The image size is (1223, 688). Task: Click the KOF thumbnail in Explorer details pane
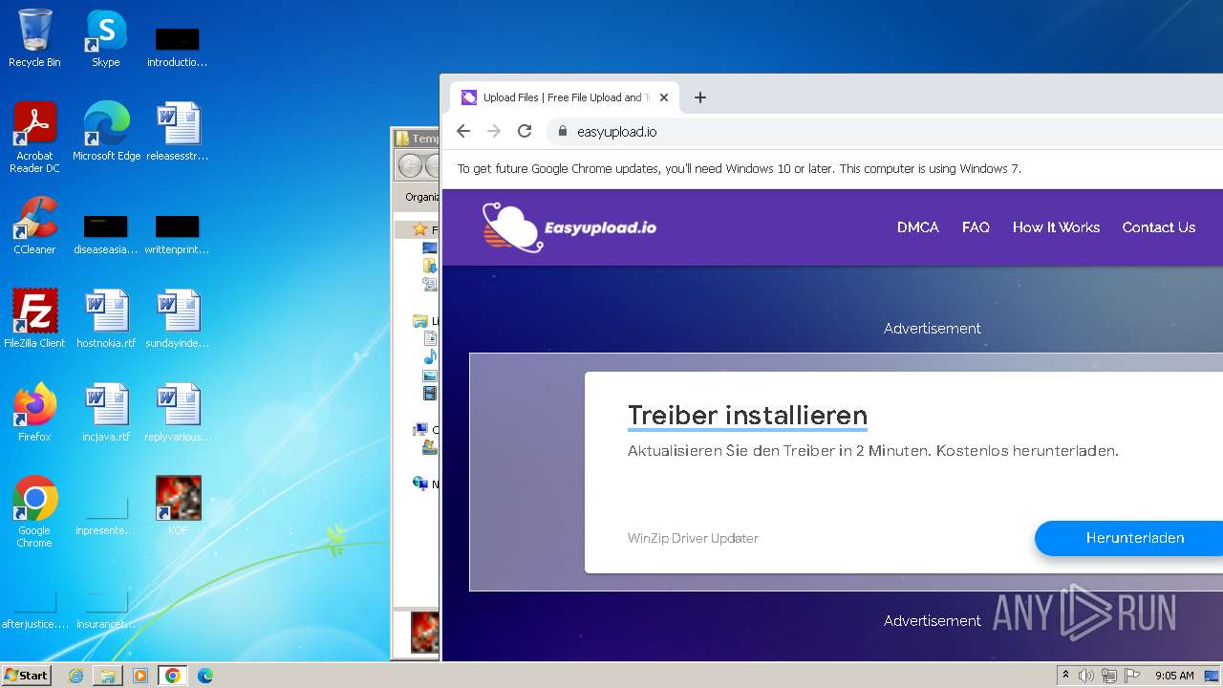425,633
